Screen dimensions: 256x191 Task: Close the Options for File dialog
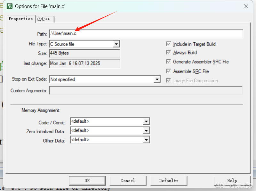pos(246,6)
